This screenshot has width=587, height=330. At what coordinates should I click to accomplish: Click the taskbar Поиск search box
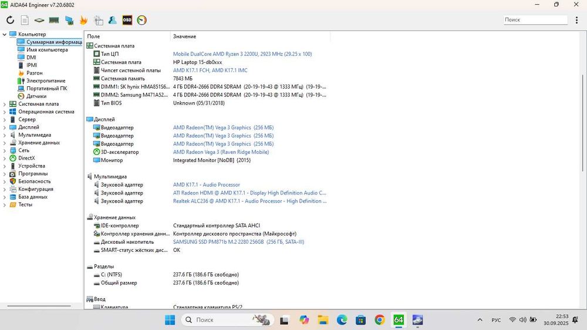pyautogui.click(x=228, y=320)
